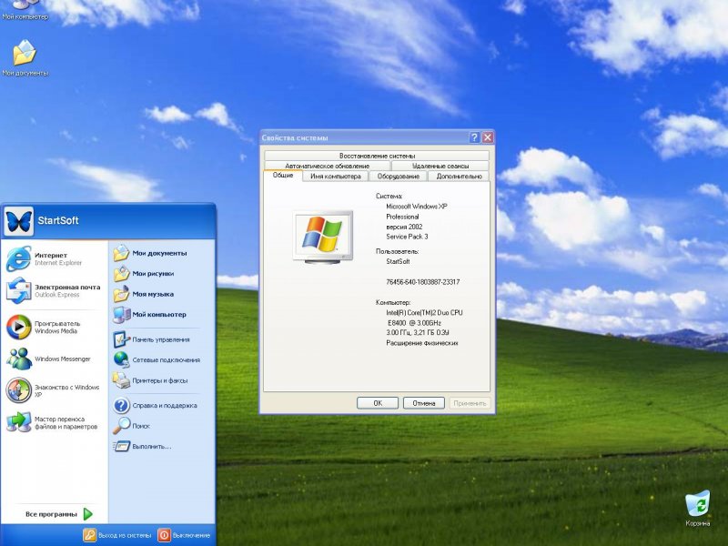This screenshot has width=728, height=546.
Task: Click the Windows XP logo monitor image
Action: click(x=323, y=237)
